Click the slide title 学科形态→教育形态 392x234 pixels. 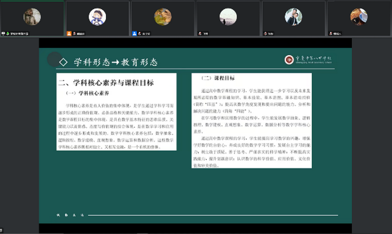[116, 62]
